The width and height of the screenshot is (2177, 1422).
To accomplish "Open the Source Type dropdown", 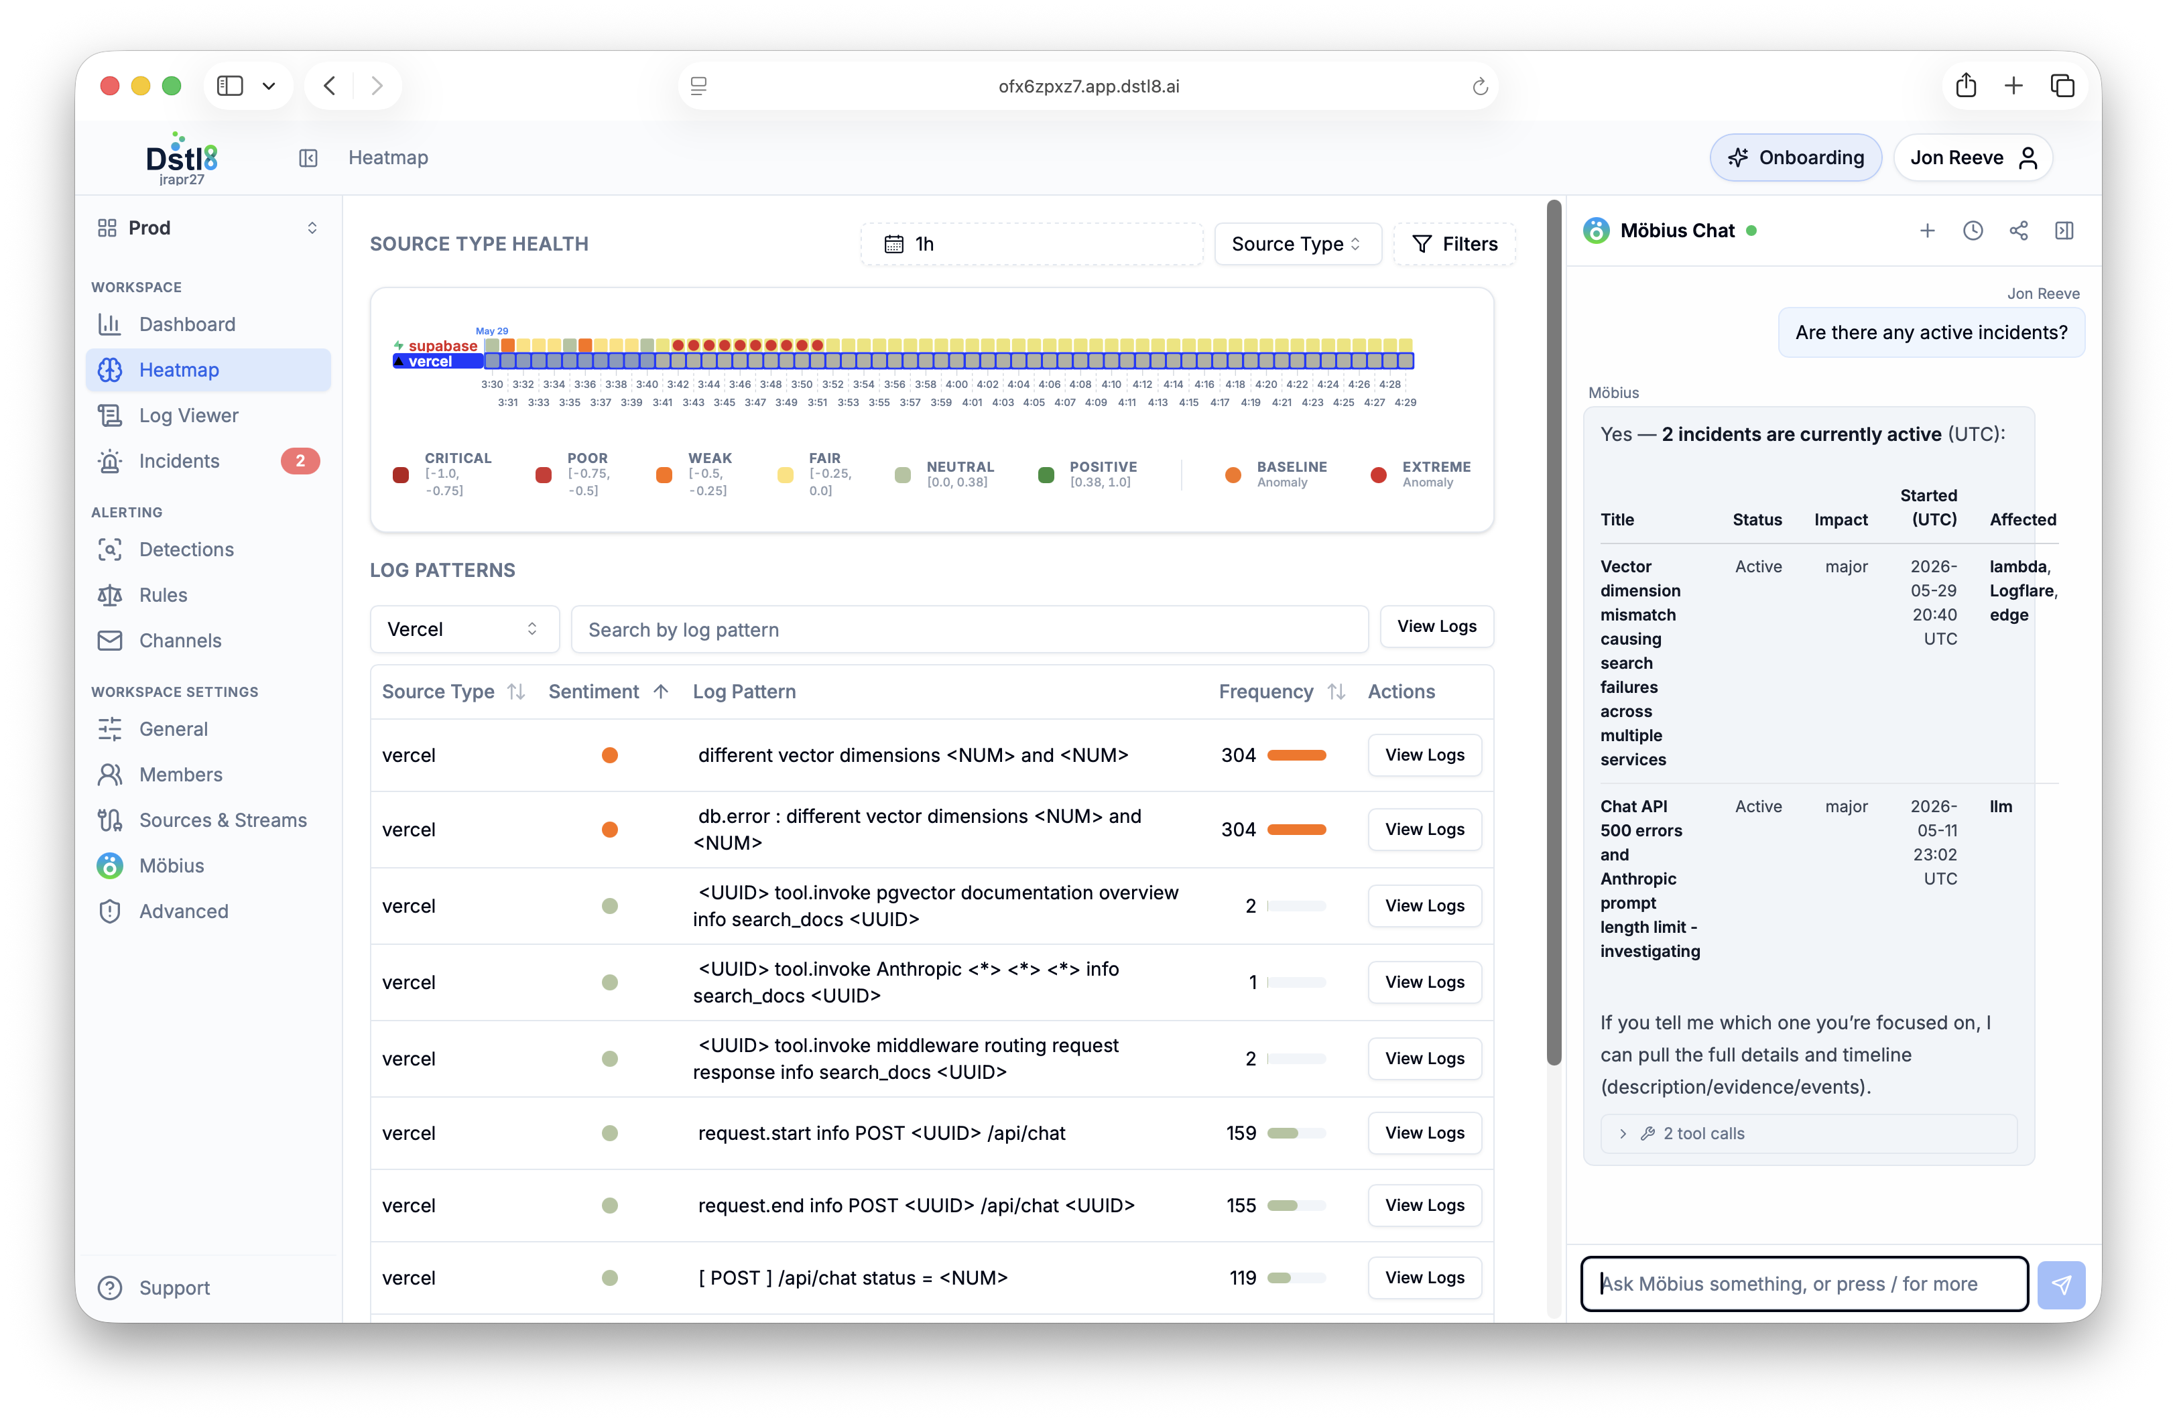I will point(1297,244).
